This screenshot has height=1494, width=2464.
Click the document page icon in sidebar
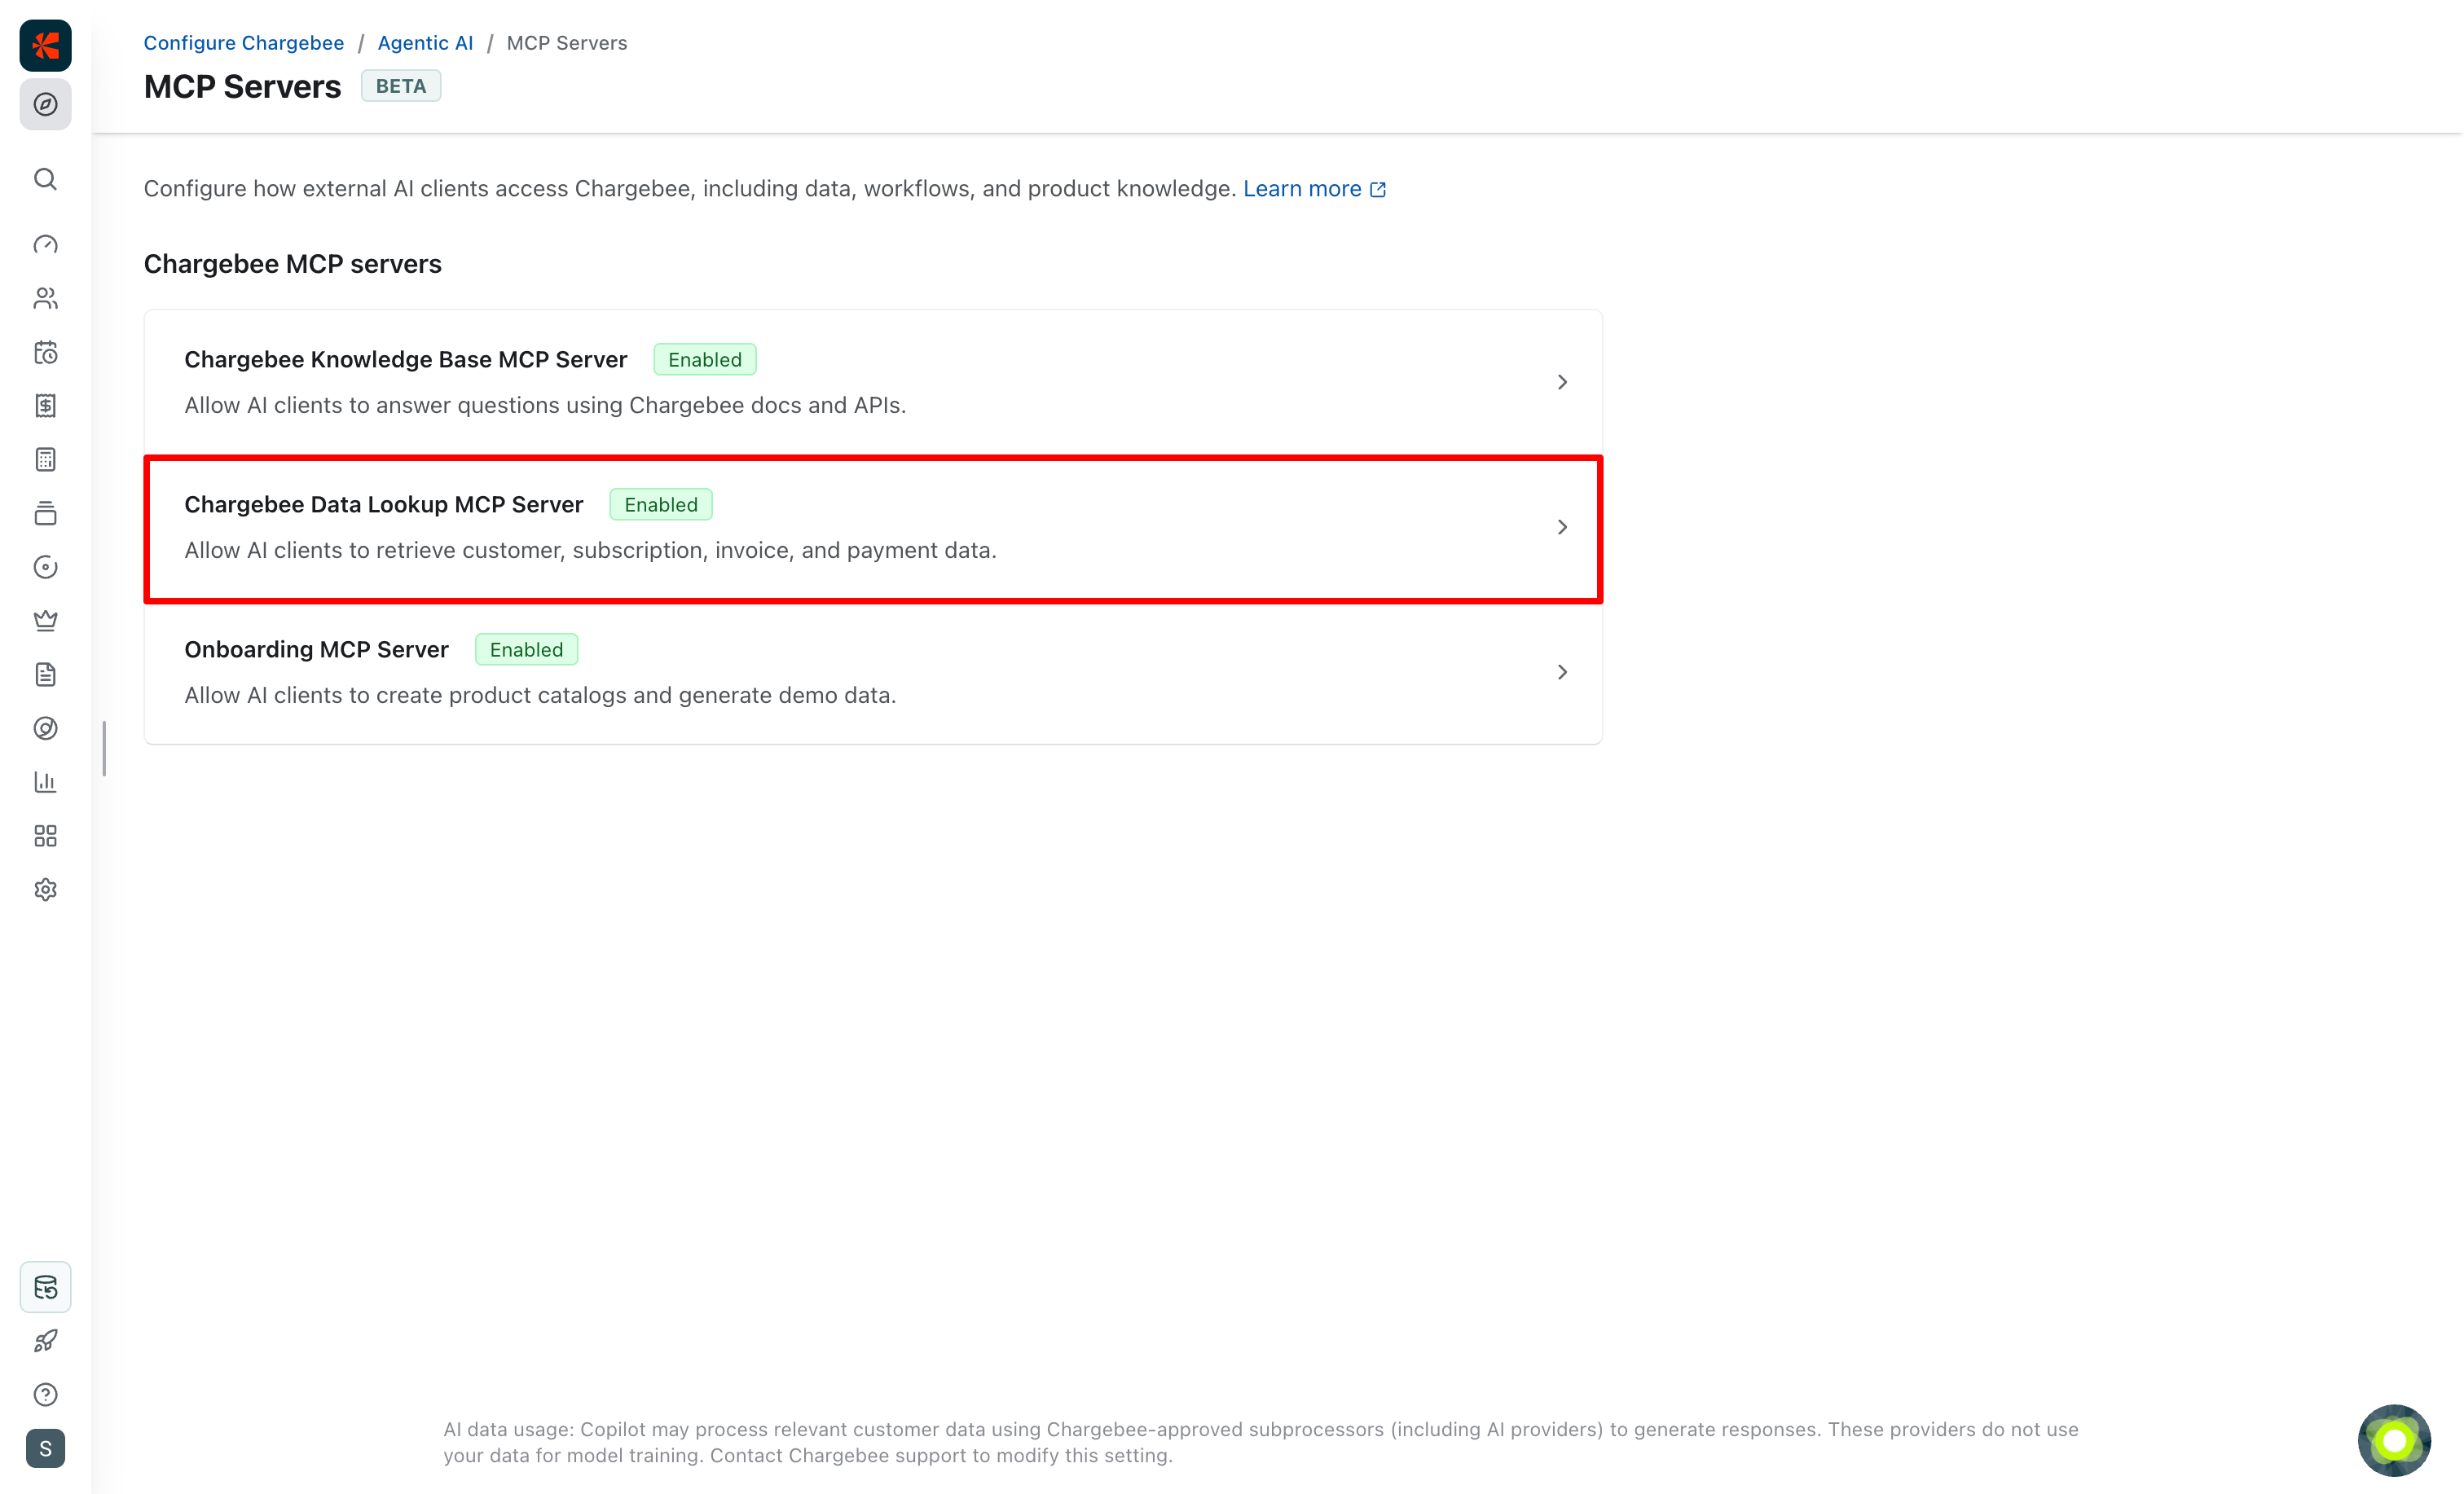(x=45, y=675)
